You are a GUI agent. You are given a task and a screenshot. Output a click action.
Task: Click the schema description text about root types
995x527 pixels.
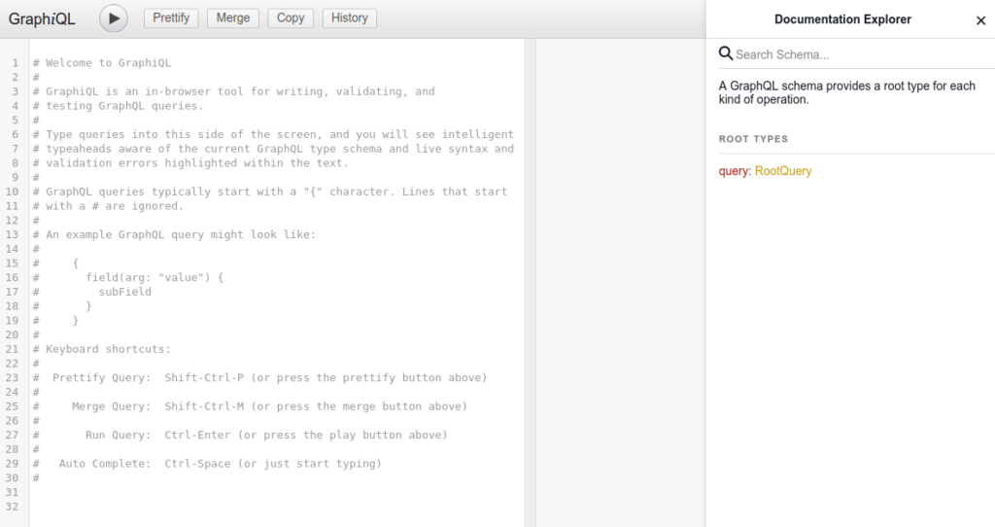pos(847,92)
